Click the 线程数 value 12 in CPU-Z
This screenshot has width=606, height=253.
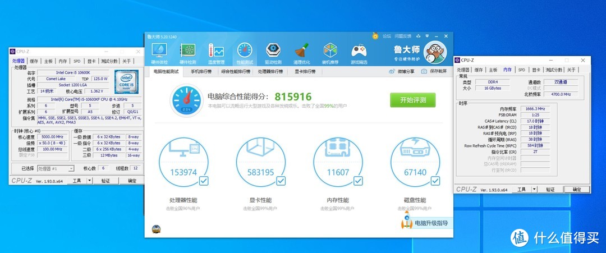136,168
